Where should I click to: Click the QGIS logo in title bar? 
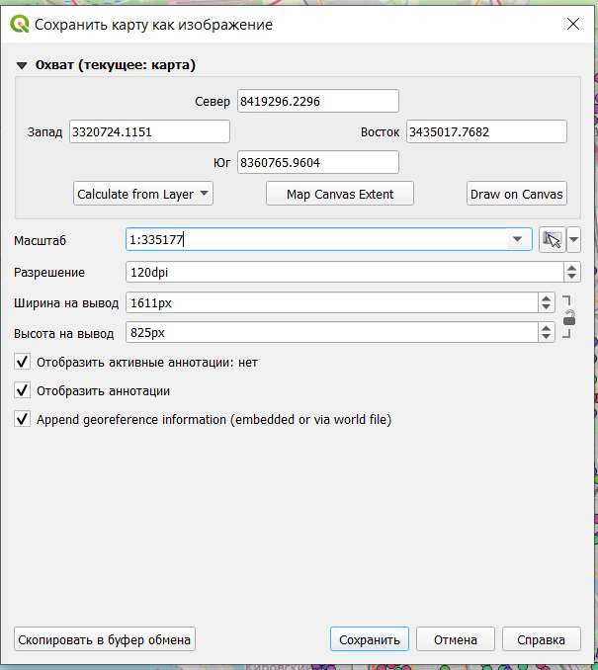tap(19, 24)
